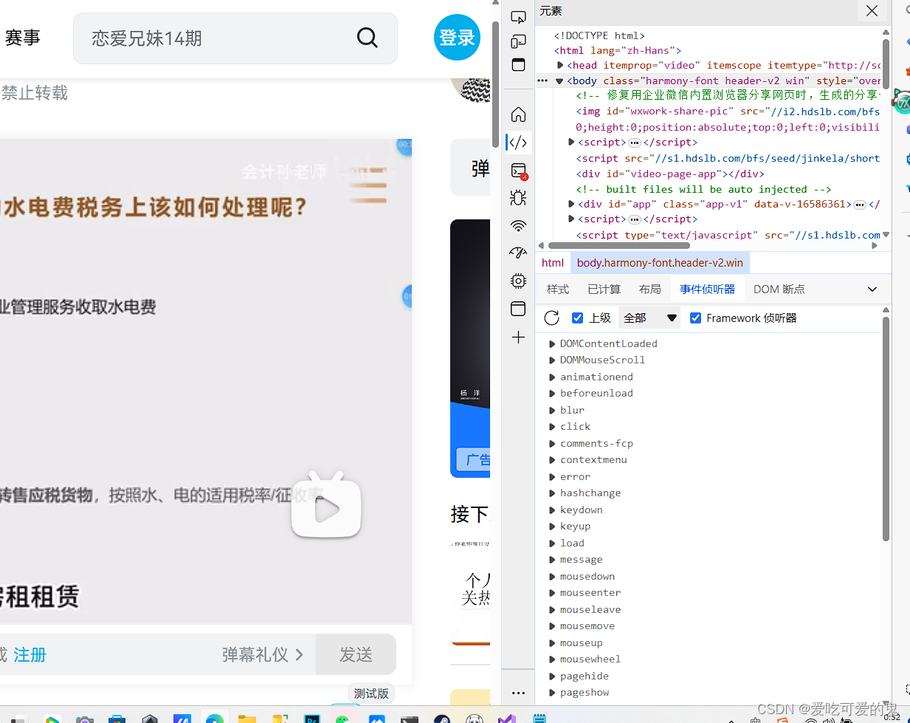Image resolution: width=910 pixels, height=723 pixels.
Task: Toggle the DevTools dock layout icon
Action: point(518,65)
